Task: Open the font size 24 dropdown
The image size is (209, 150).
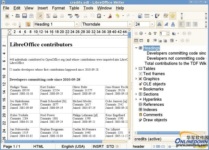Action: [x=152, y=24]
